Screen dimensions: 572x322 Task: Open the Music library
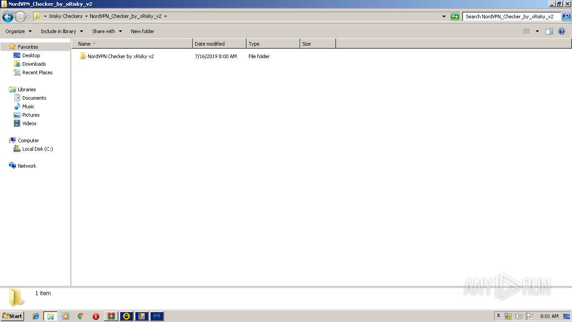pyautogui.click(x=28, y=106)
